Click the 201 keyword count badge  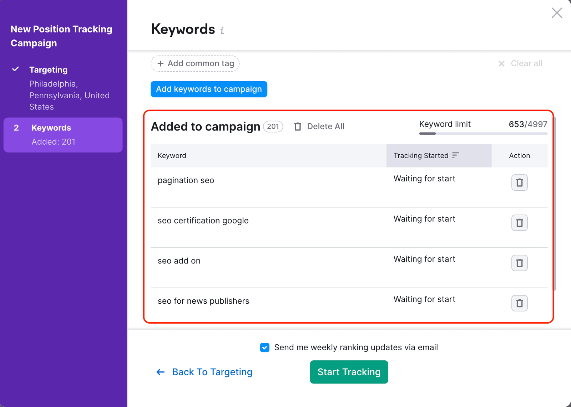[x=273, y=127]
